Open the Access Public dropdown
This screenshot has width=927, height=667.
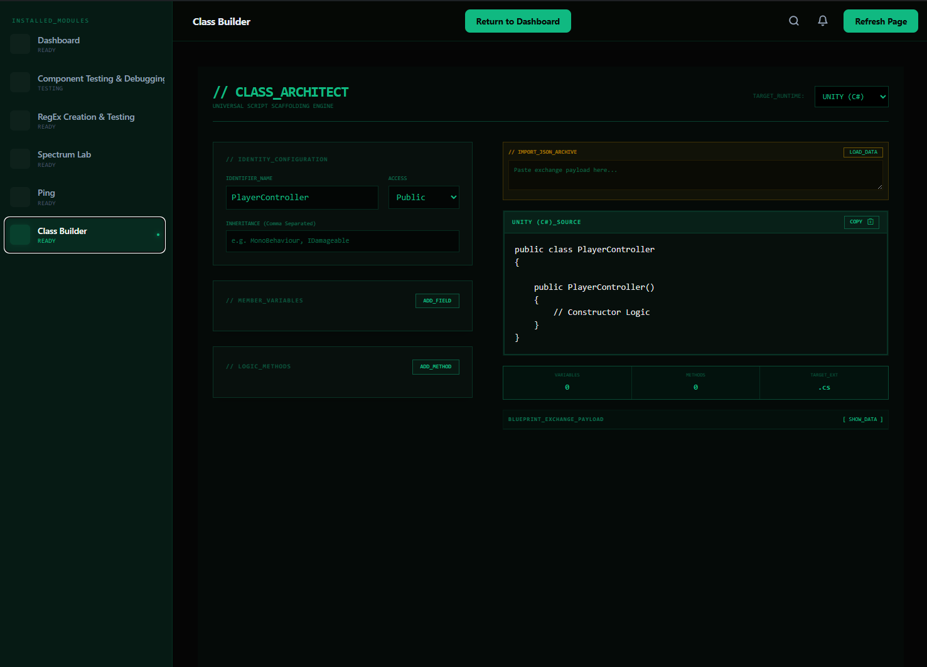(424, 197)
